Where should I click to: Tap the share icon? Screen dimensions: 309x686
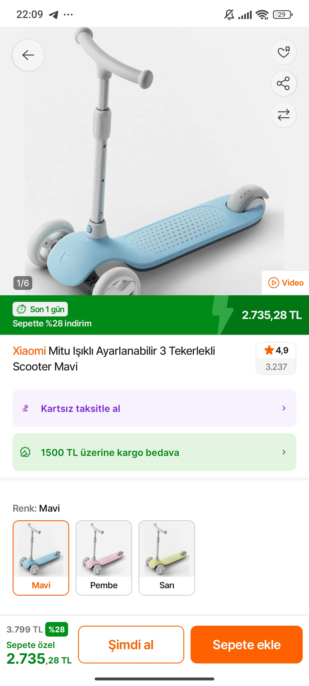pyautogui.click(x=284, y=83)
